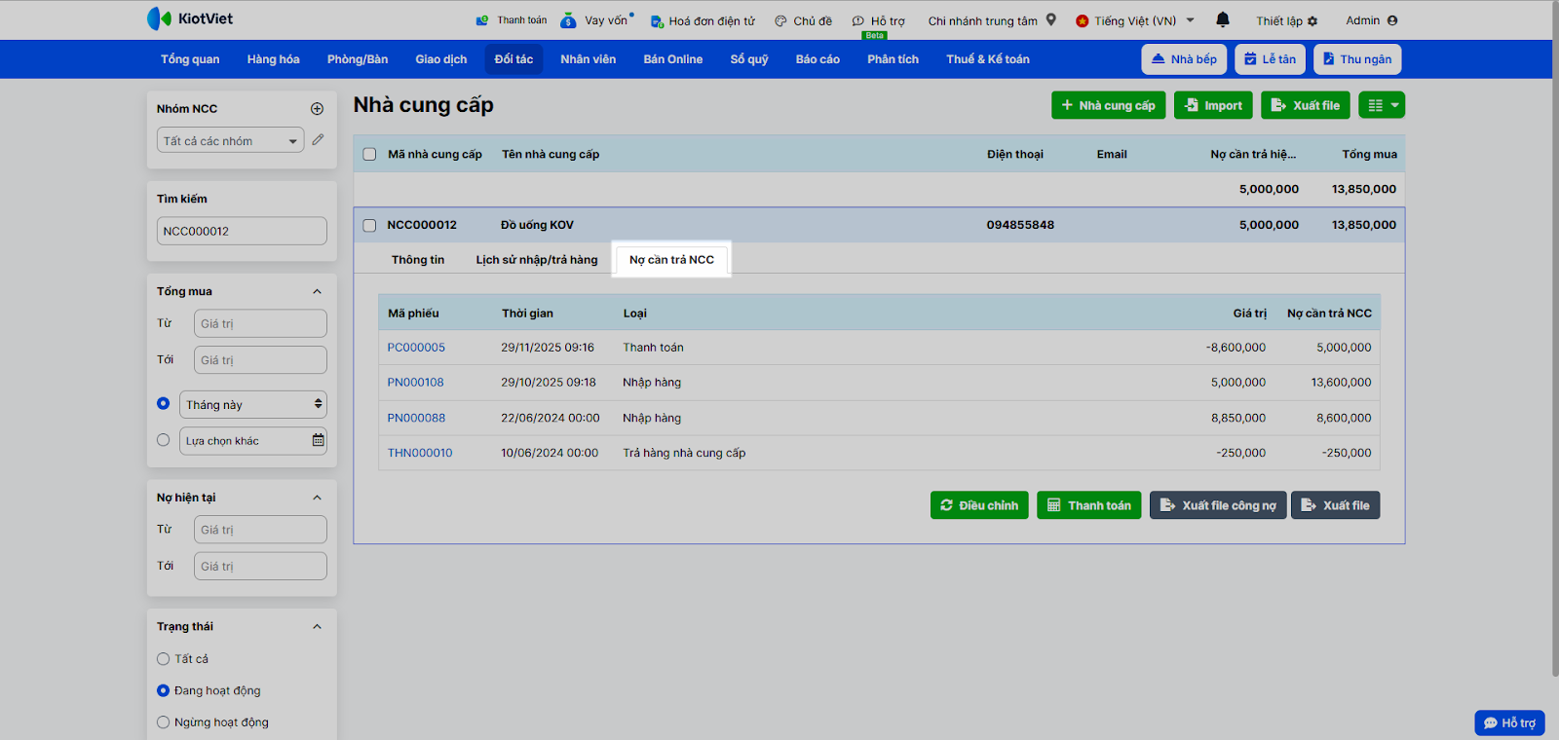Image resolution: width=1559 pixels, height=740 pixels.
Task: Click the KiotViet logo
Action: (x=190, y=18)
